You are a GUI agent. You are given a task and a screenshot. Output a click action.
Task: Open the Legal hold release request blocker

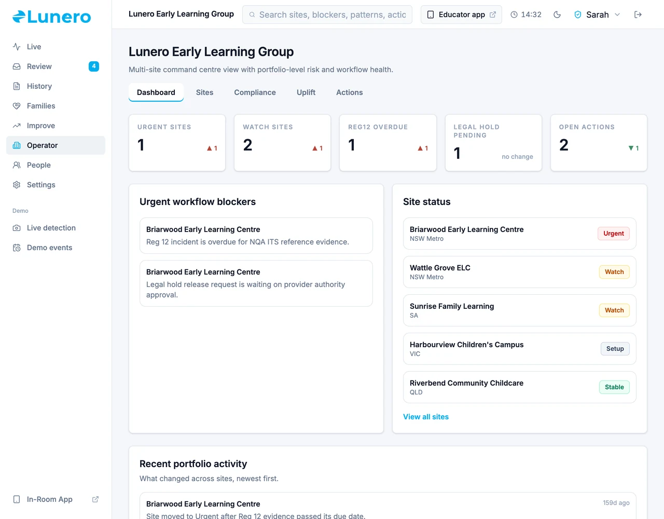(256, 283)
